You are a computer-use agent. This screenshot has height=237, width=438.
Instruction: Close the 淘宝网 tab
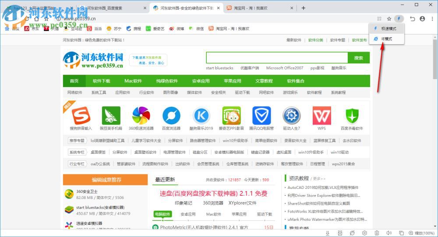pos(292,8)
